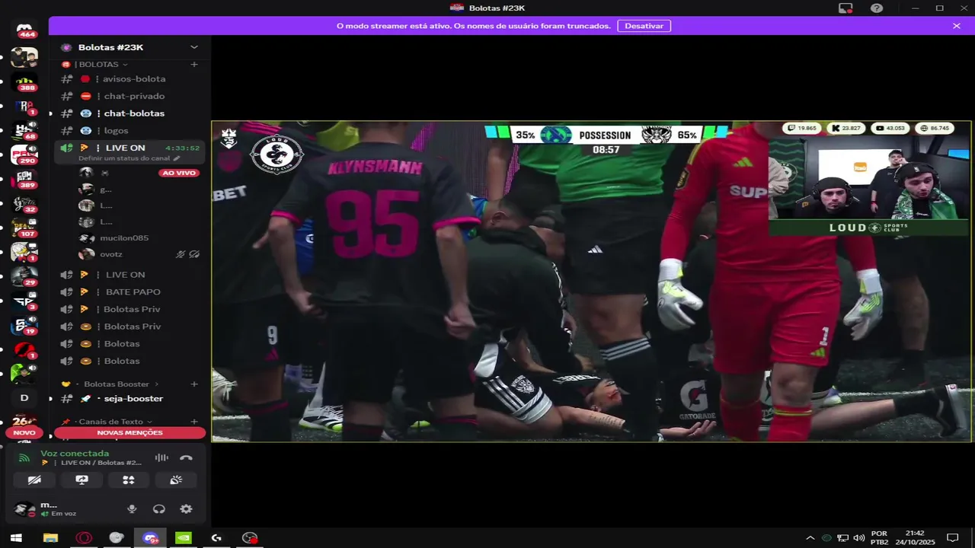Image resolution: width=975 pixels, height=548 pixels.
Task: Open Activities launcher in voice panel
Action: 129,479
